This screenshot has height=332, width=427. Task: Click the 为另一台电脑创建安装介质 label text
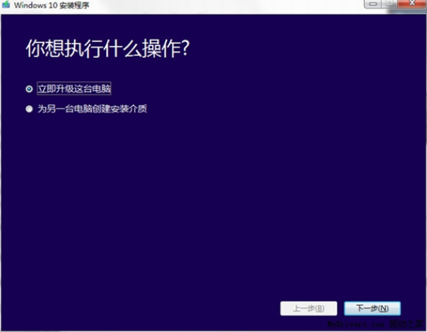(x=92, y=109)
